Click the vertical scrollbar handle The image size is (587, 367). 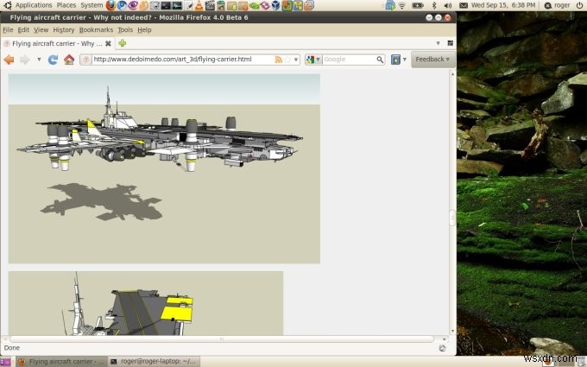(x=451, y=218)
